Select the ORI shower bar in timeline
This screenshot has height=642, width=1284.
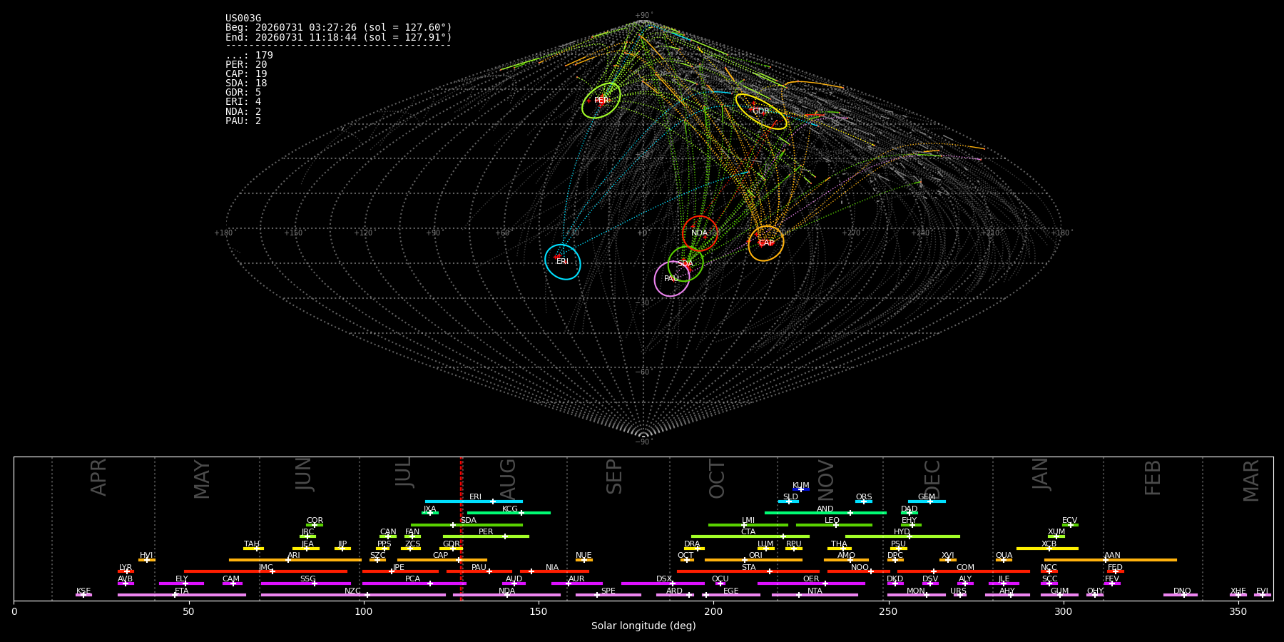tap(753, 560)
